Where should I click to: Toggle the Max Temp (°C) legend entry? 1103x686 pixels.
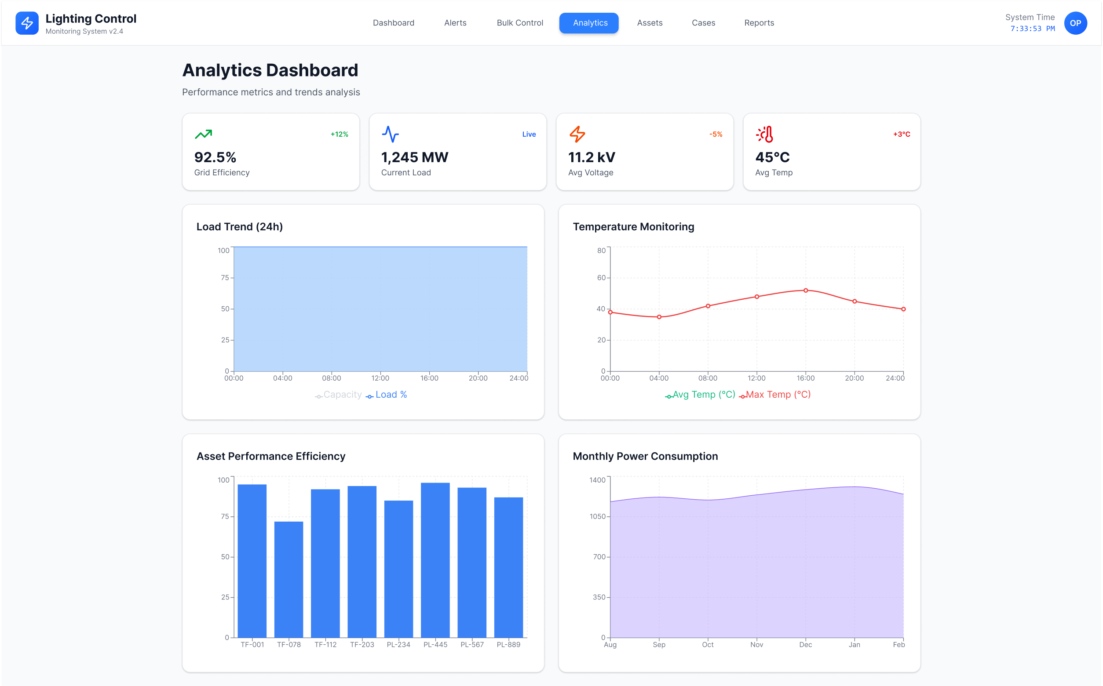tap(774, 395)
